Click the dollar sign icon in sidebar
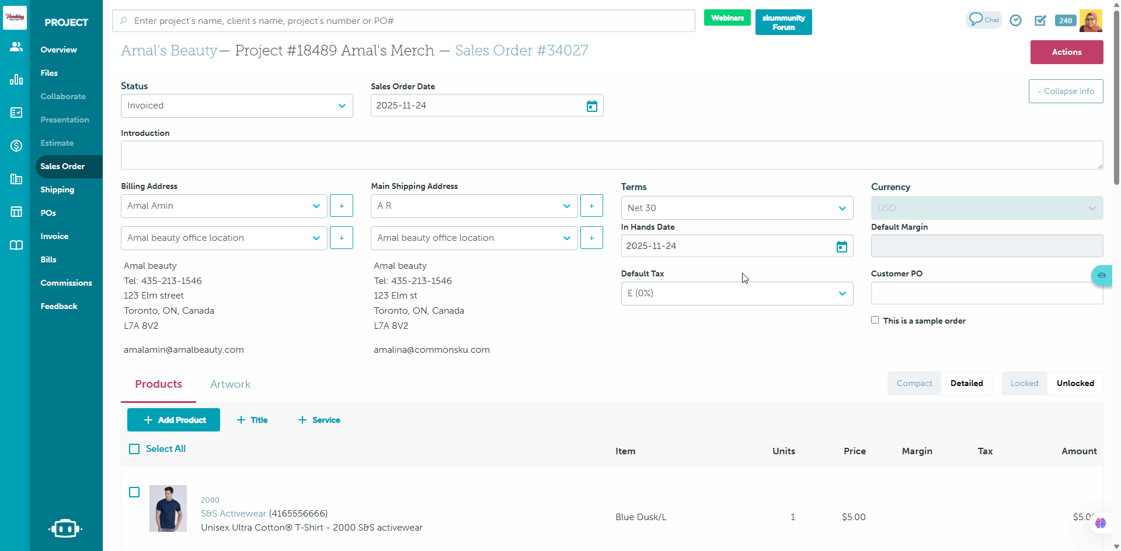The height and width of the screenshot is (551, 1121). [x=16, y=146]
